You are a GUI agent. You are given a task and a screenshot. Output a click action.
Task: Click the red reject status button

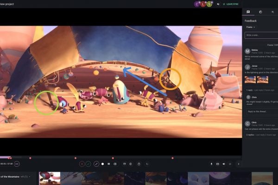tap(82, 164)
